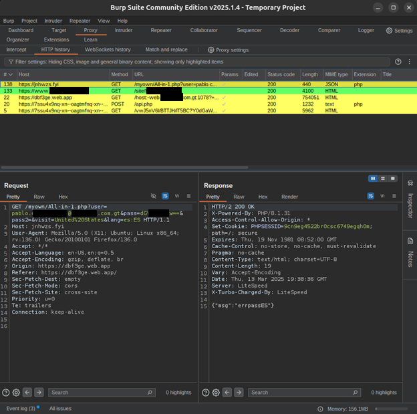The height and width of the screenshot is (414, 417).
Task: Open the HTTP history help icon
Action: (398, 62)
